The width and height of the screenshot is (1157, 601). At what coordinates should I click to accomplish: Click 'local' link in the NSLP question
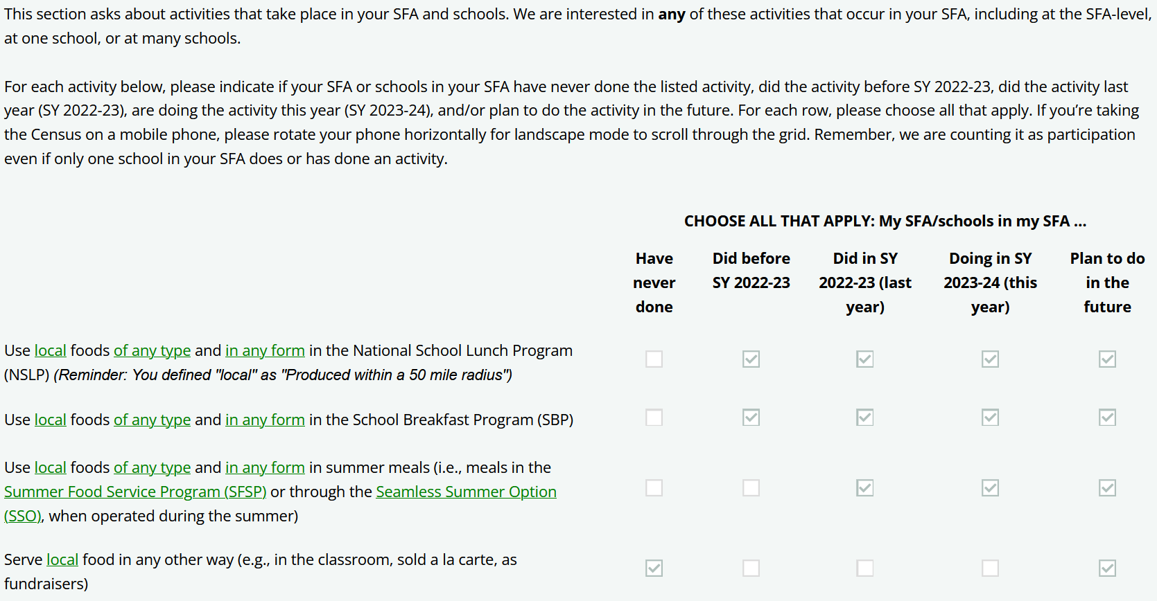point(51,350)
